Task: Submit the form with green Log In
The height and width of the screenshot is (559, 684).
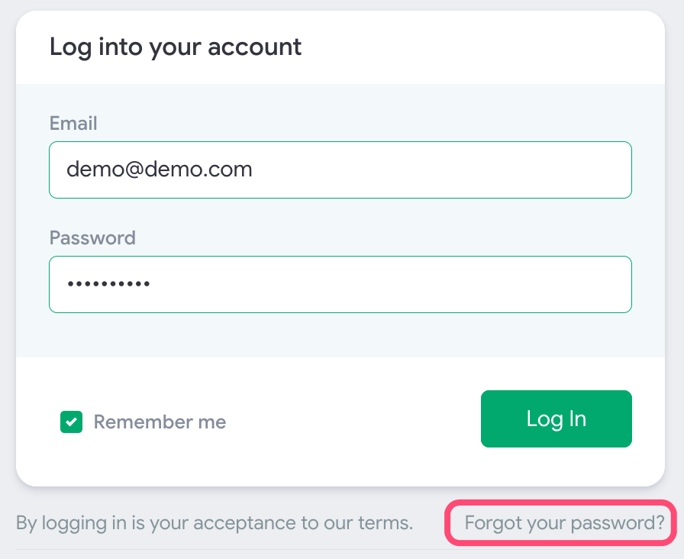Action: 556,418
